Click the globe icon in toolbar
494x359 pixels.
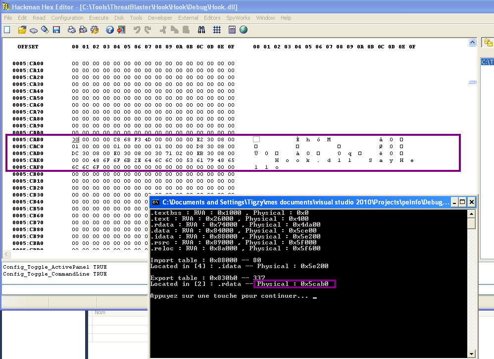tap(244, 30)
